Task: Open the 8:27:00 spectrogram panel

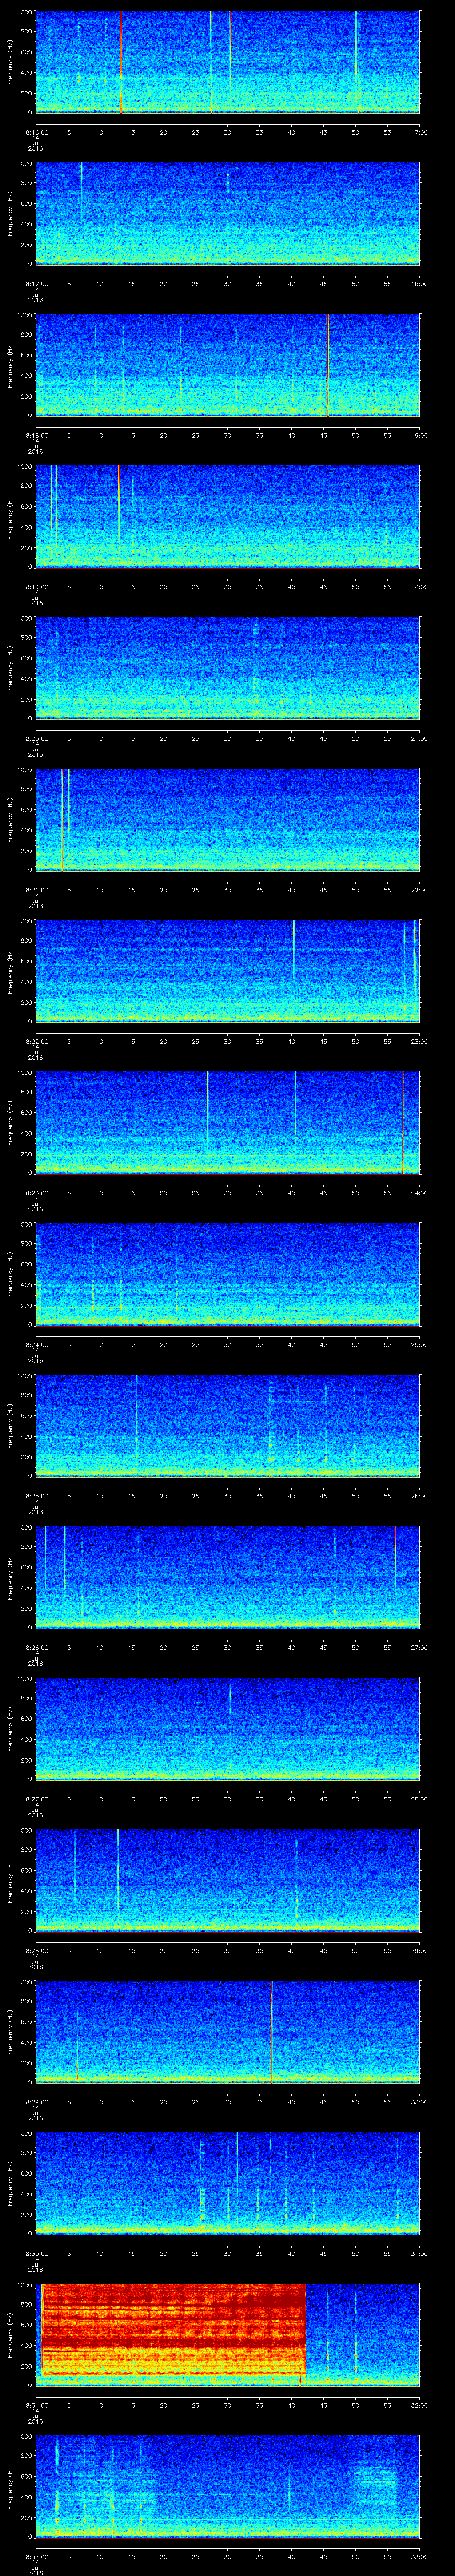Action: click(227, 1728)
